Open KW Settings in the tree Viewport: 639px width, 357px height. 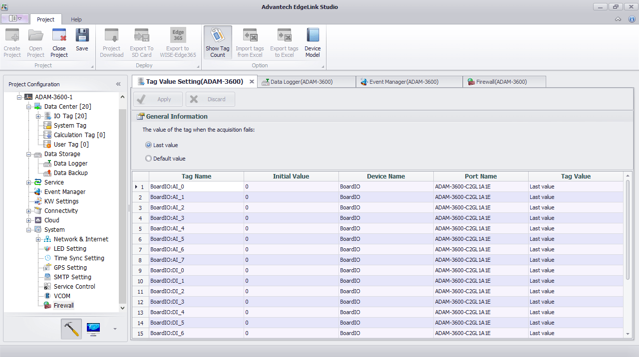pyautogui.click(x=61, y=201)
